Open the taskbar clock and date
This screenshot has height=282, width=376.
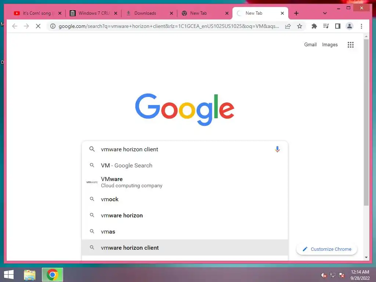[360, 275]
